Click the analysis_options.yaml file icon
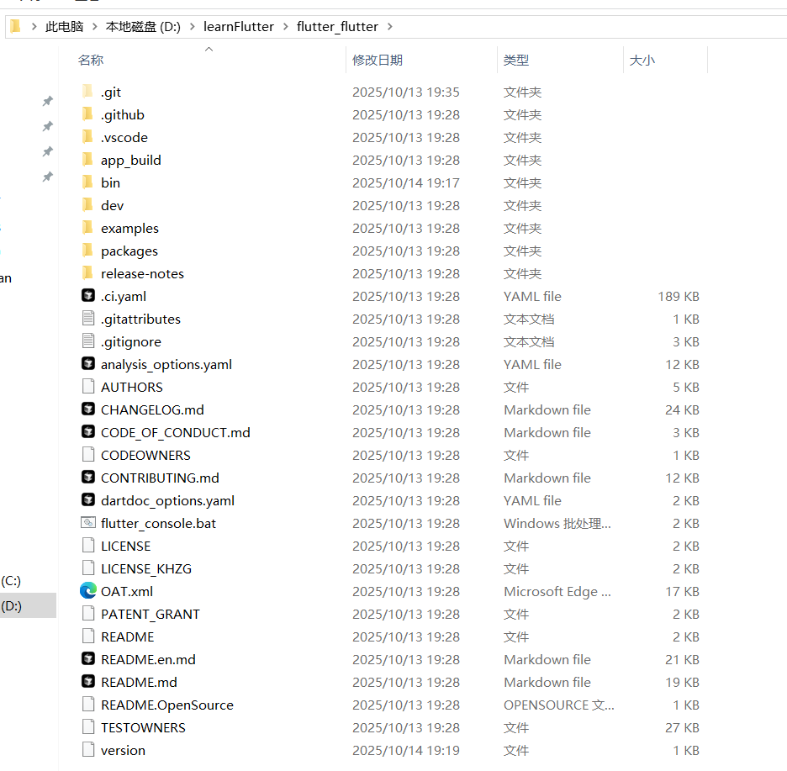 click(x=87, y=363)
